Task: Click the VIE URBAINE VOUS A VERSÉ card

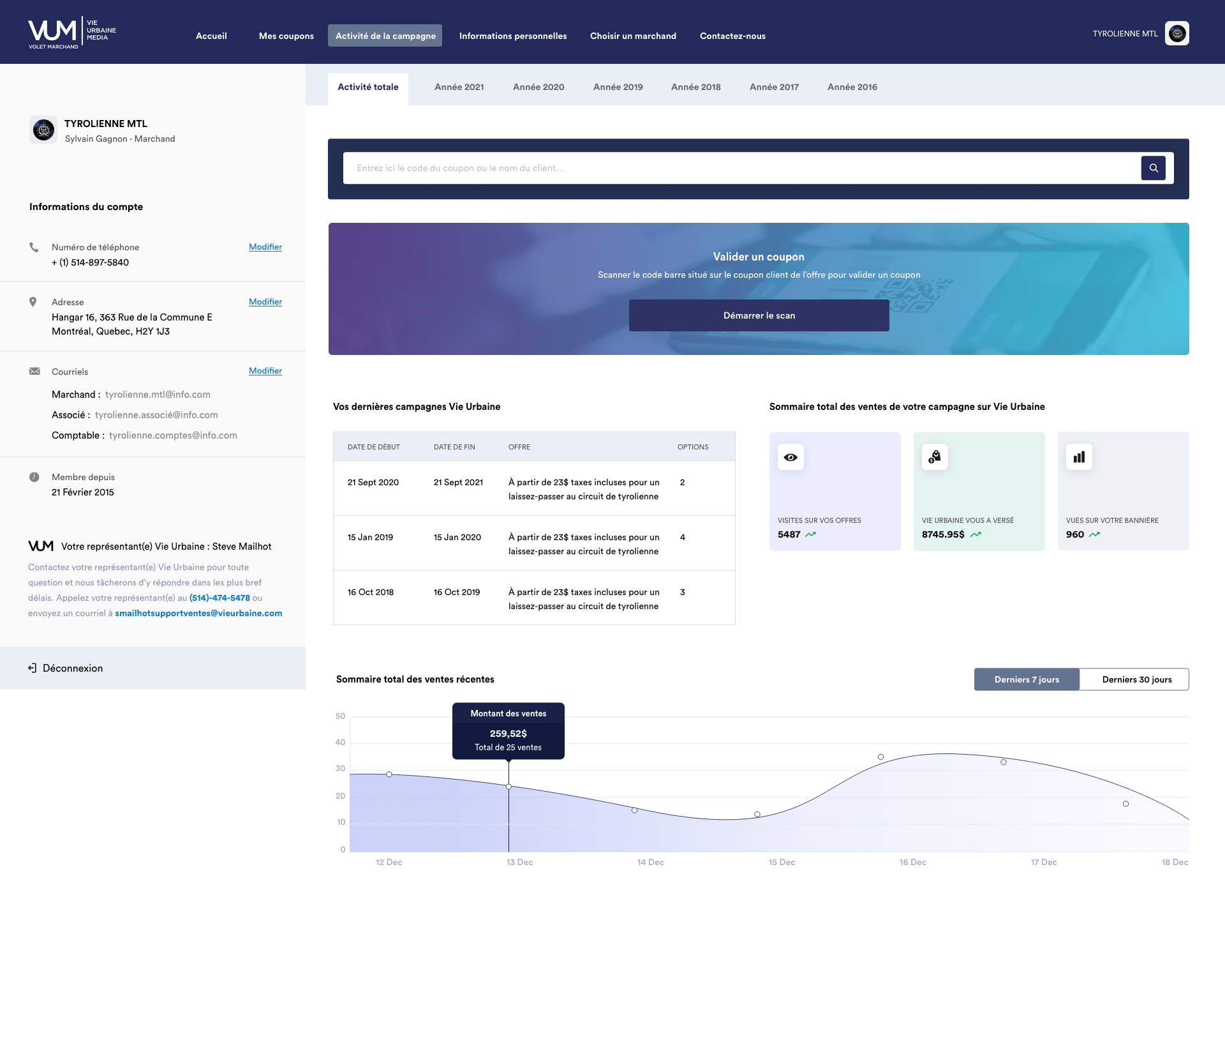Action: coord(979,492)
